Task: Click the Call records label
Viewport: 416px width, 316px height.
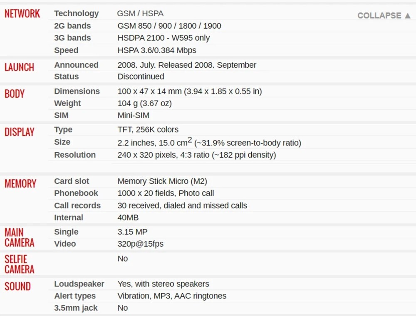Action: point(77,205)
